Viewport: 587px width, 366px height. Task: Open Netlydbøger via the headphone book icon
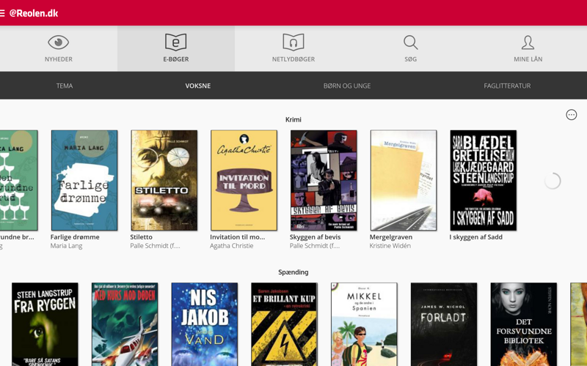293,42
